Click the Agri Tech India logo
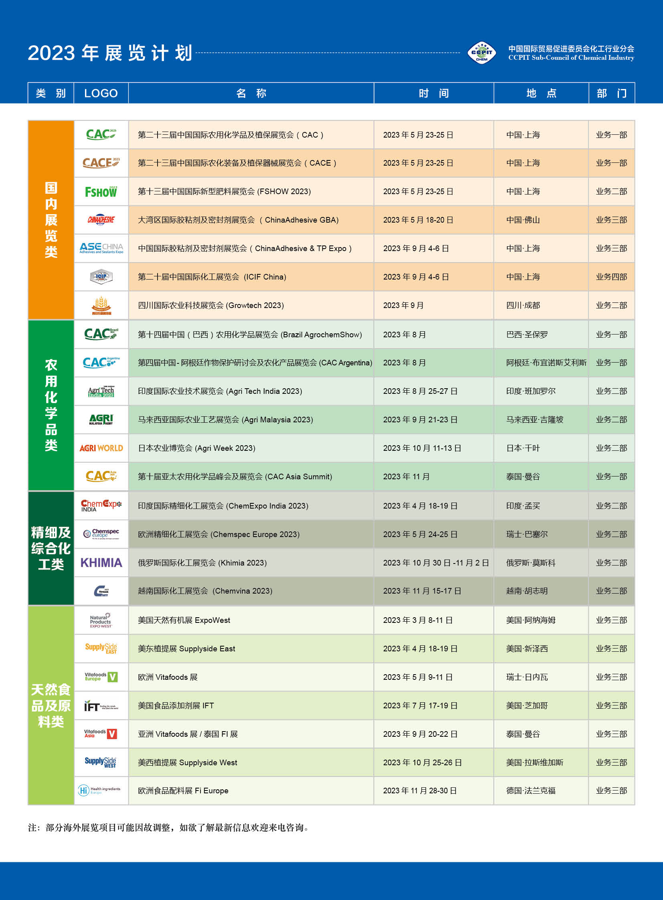The height and width of the screenshot is (900, 663). (x=101, y=391)
